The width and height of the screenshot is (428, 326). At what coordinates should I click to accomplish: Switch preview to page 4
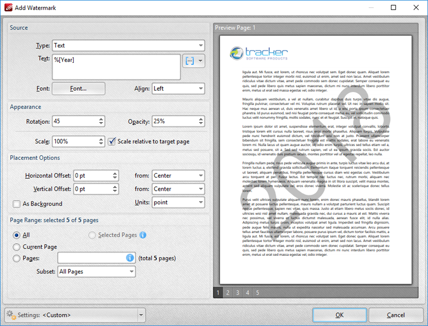[x=247, y=293]
